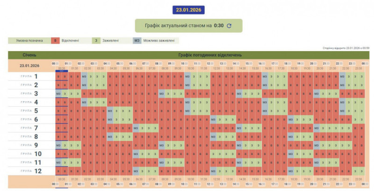Click the Січень month header
The image size is (374, 191).
[x=29, y=55]
